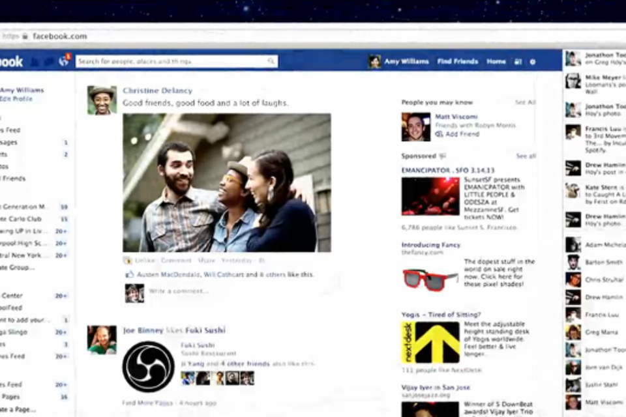The image size is (626, 417).
Task: Click the Share link under the photo
Action: pyautogui.click(x=206, y=260)
